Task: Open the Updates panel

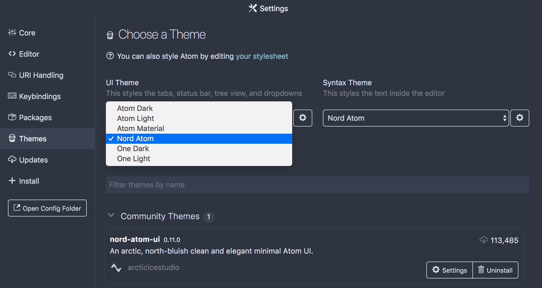Action: (47, 160)
